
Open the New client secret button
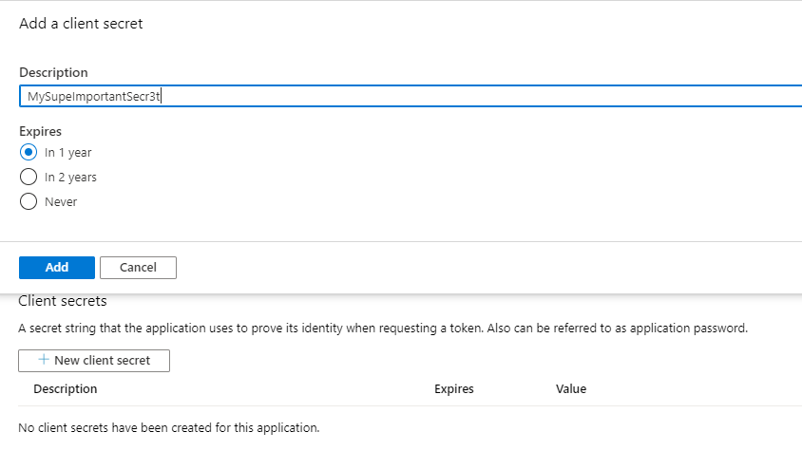(x=94, y=361)
